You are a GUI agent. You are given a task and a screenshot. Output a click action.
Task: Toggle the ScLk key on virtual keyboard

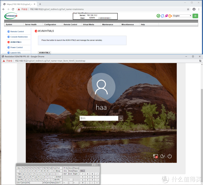pos(71,168)
